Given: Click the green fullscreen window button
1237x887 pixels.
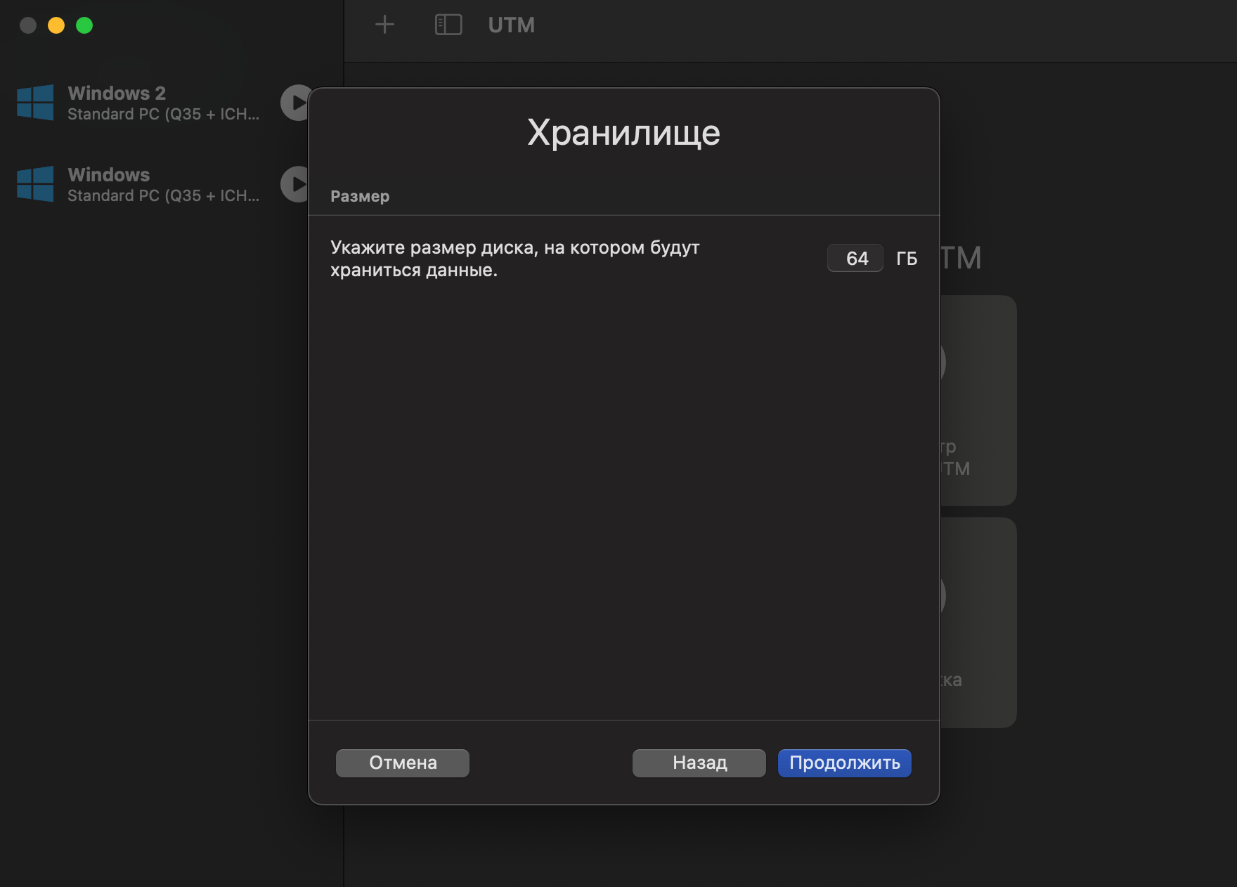Looking at the screenshot, I should [84, 25].
